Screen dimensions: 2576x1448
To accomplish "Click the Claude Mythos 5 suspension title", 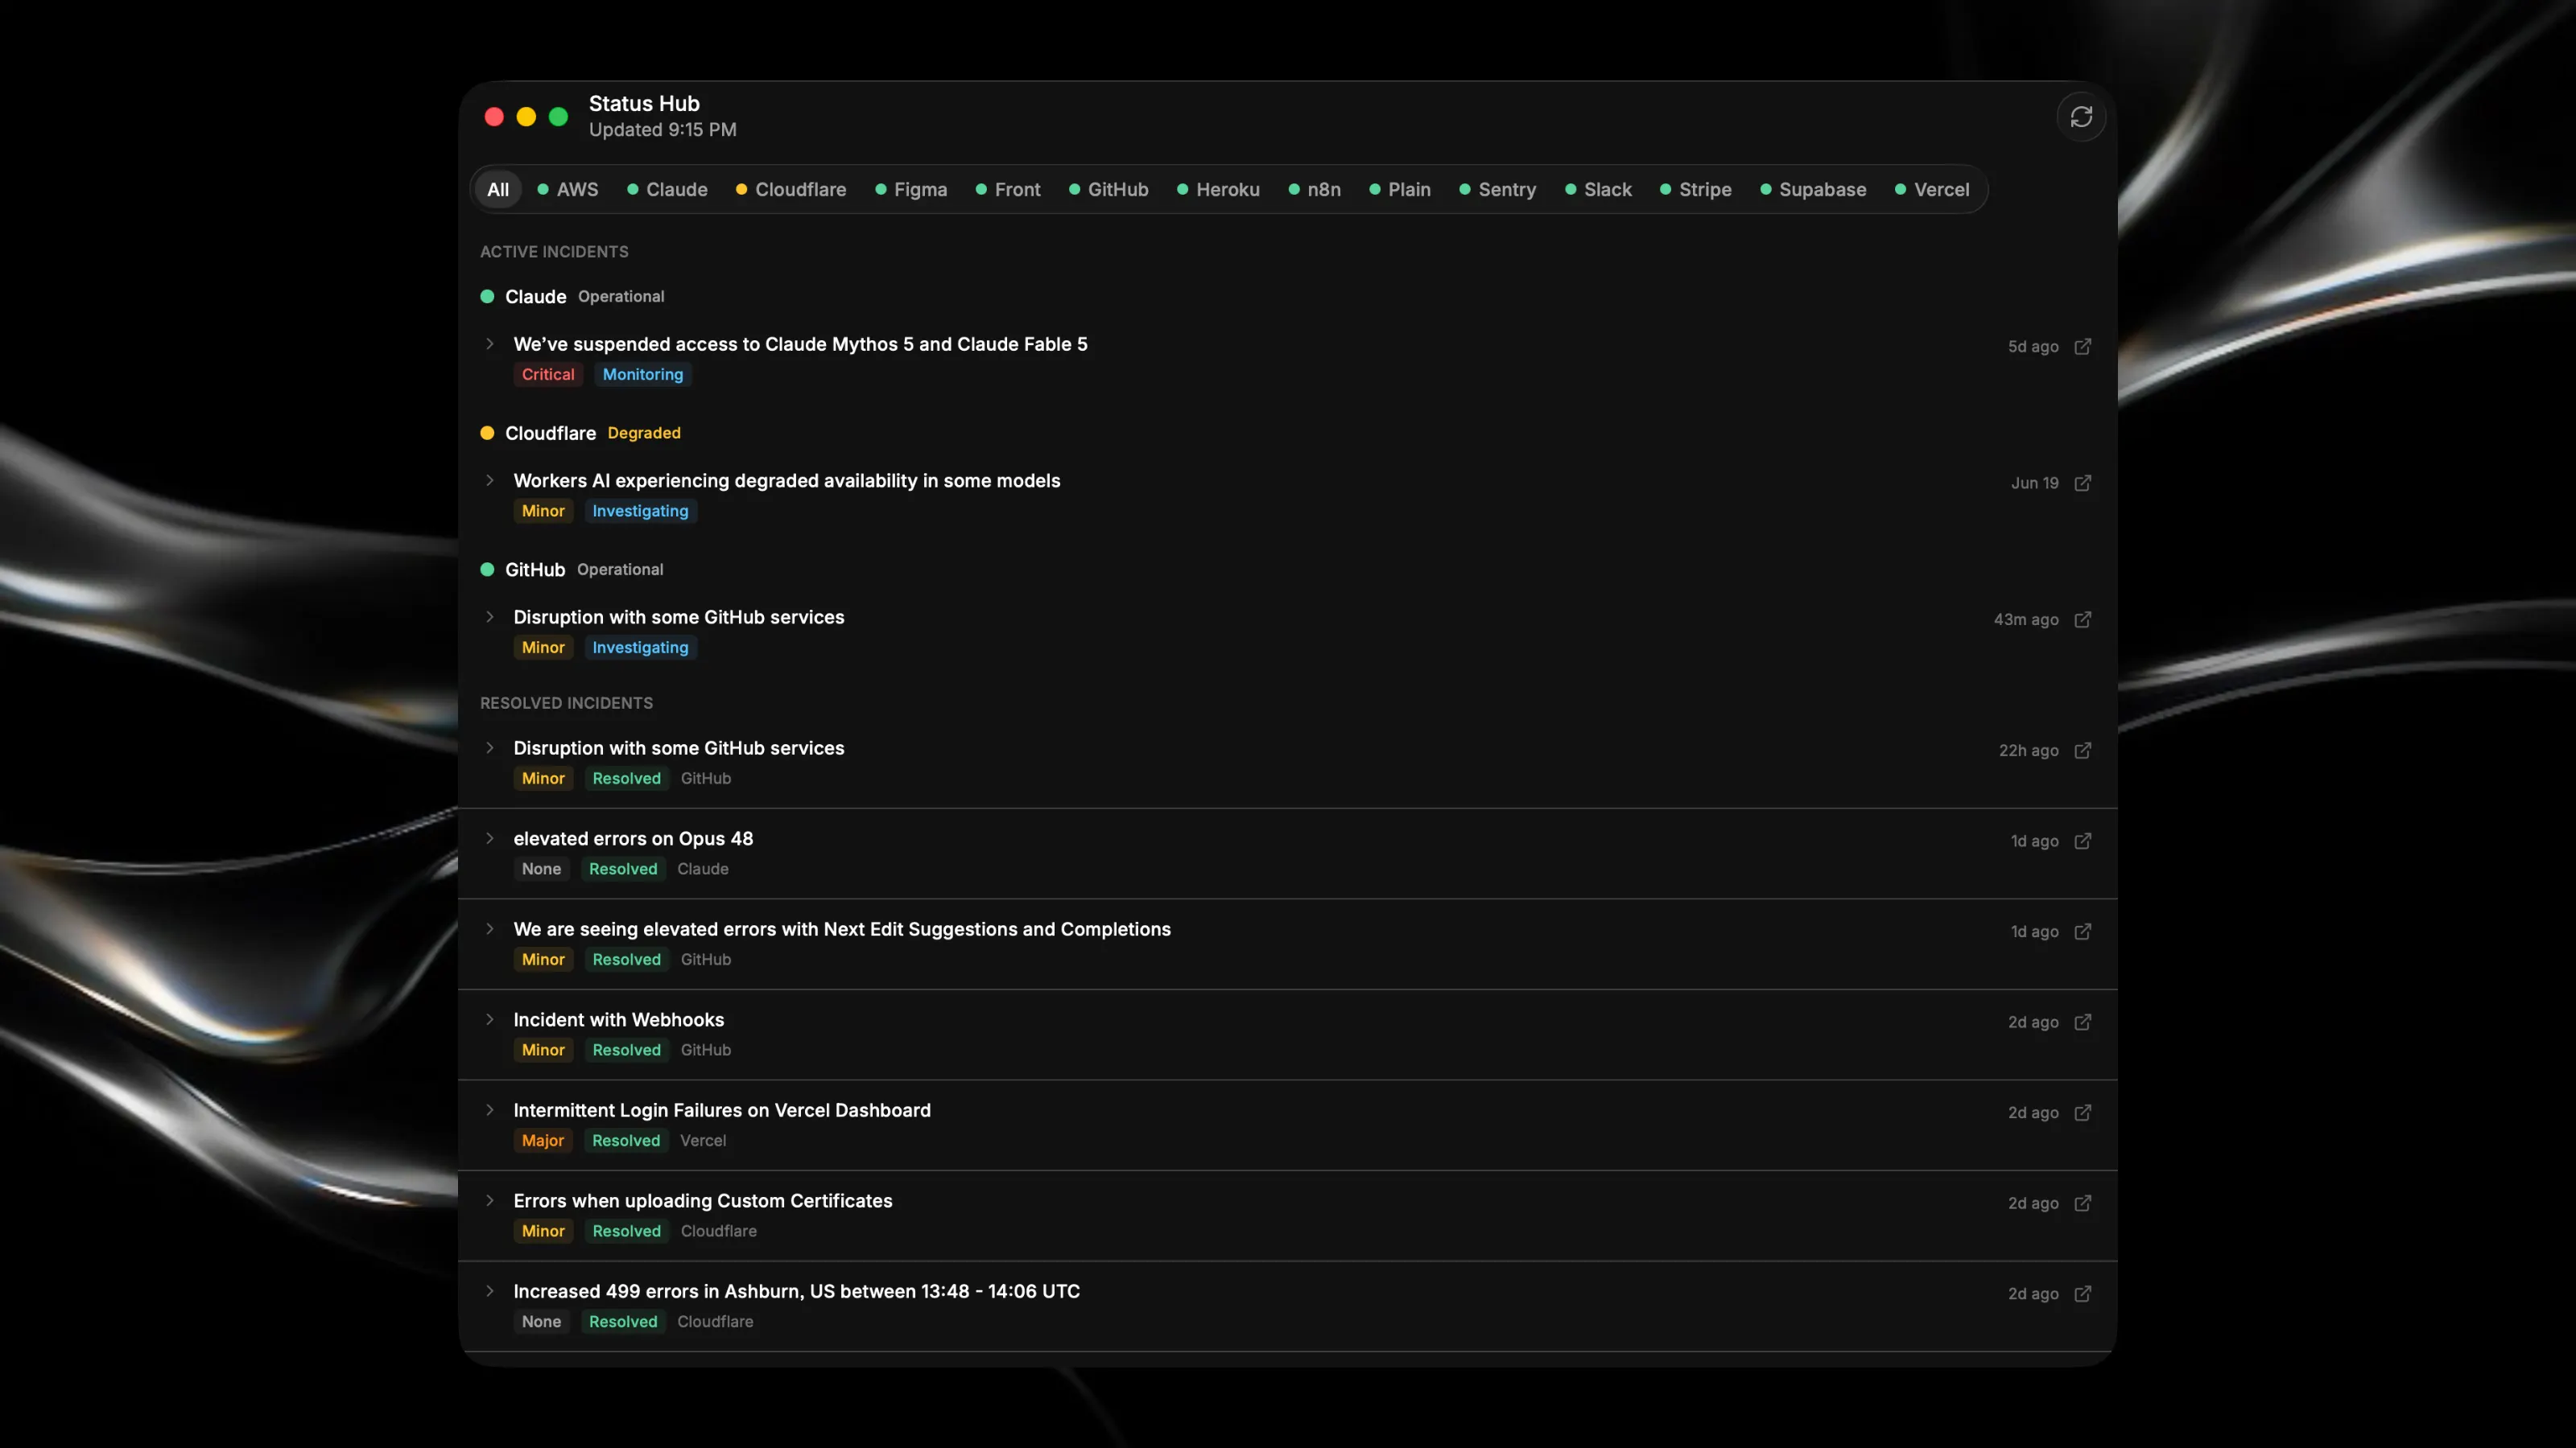I will [x=800, y=343].
